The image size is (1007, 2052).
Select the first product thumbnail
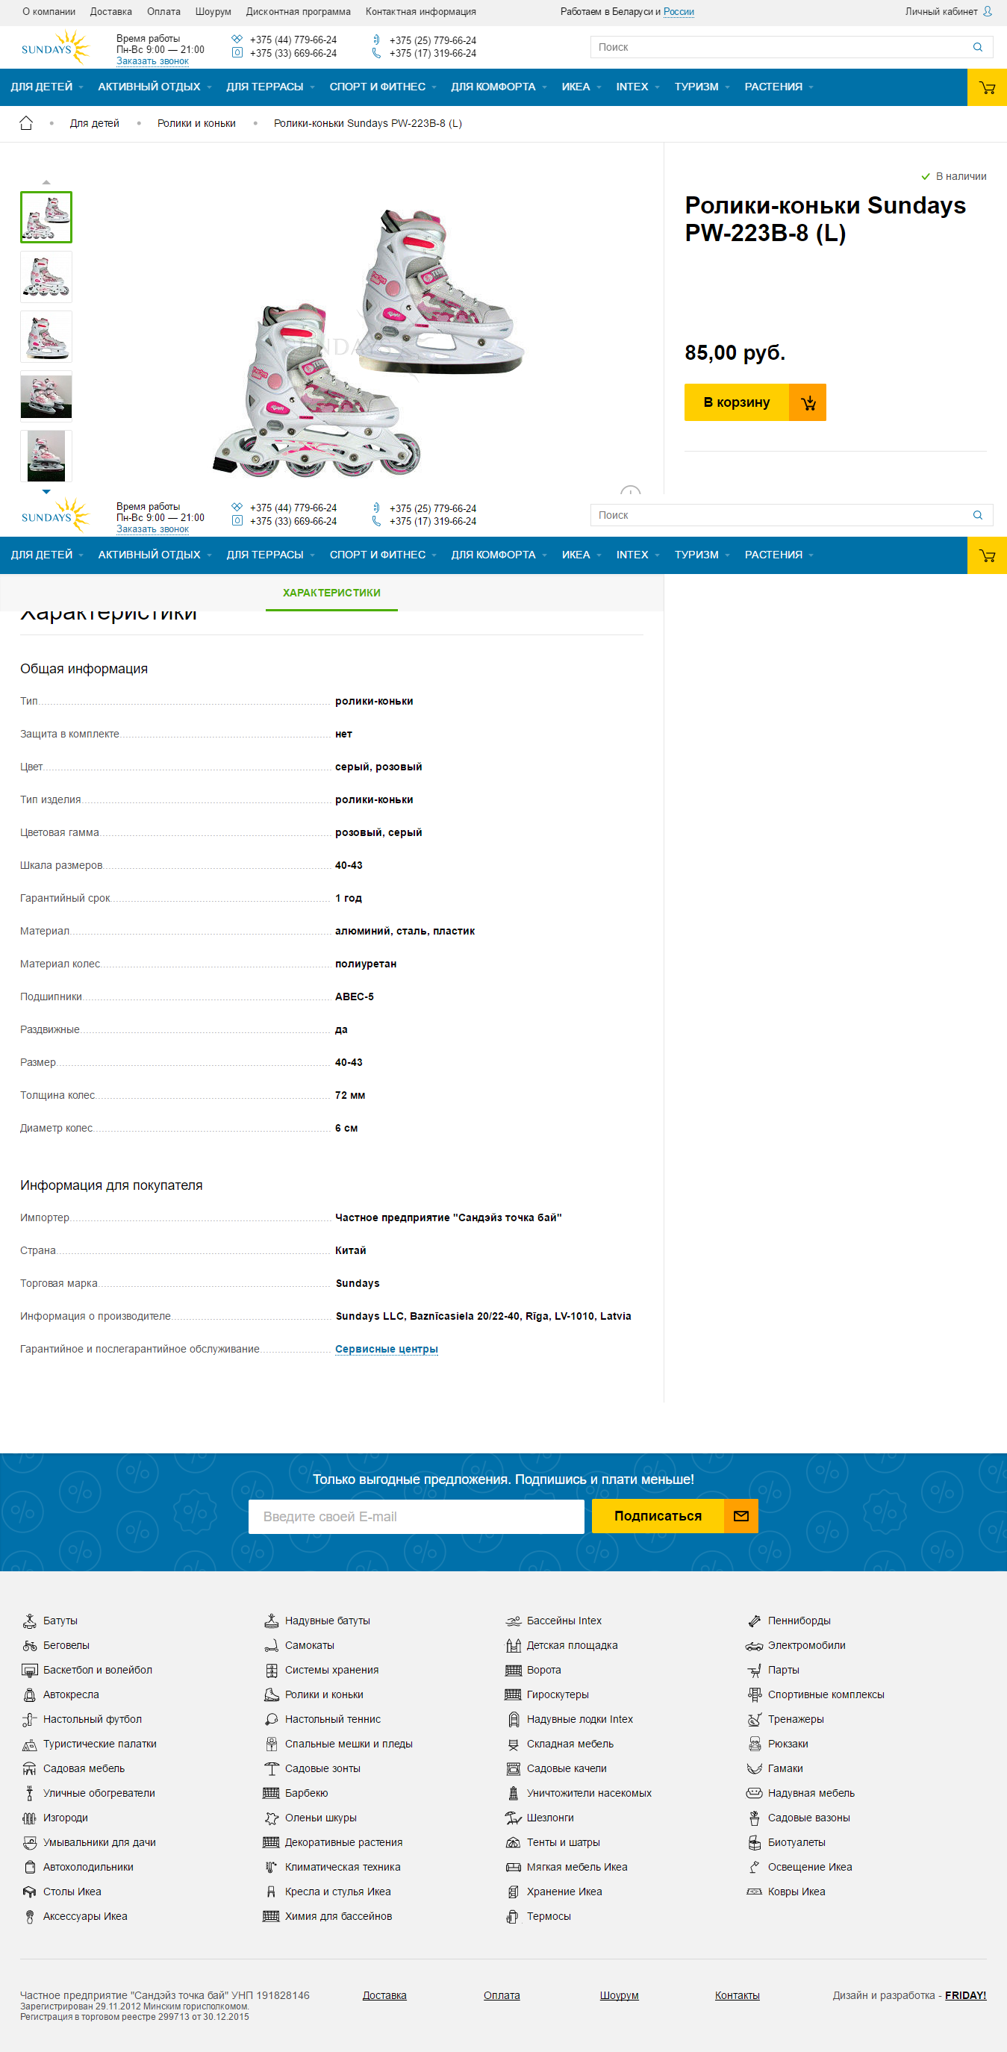coord(46,216)
